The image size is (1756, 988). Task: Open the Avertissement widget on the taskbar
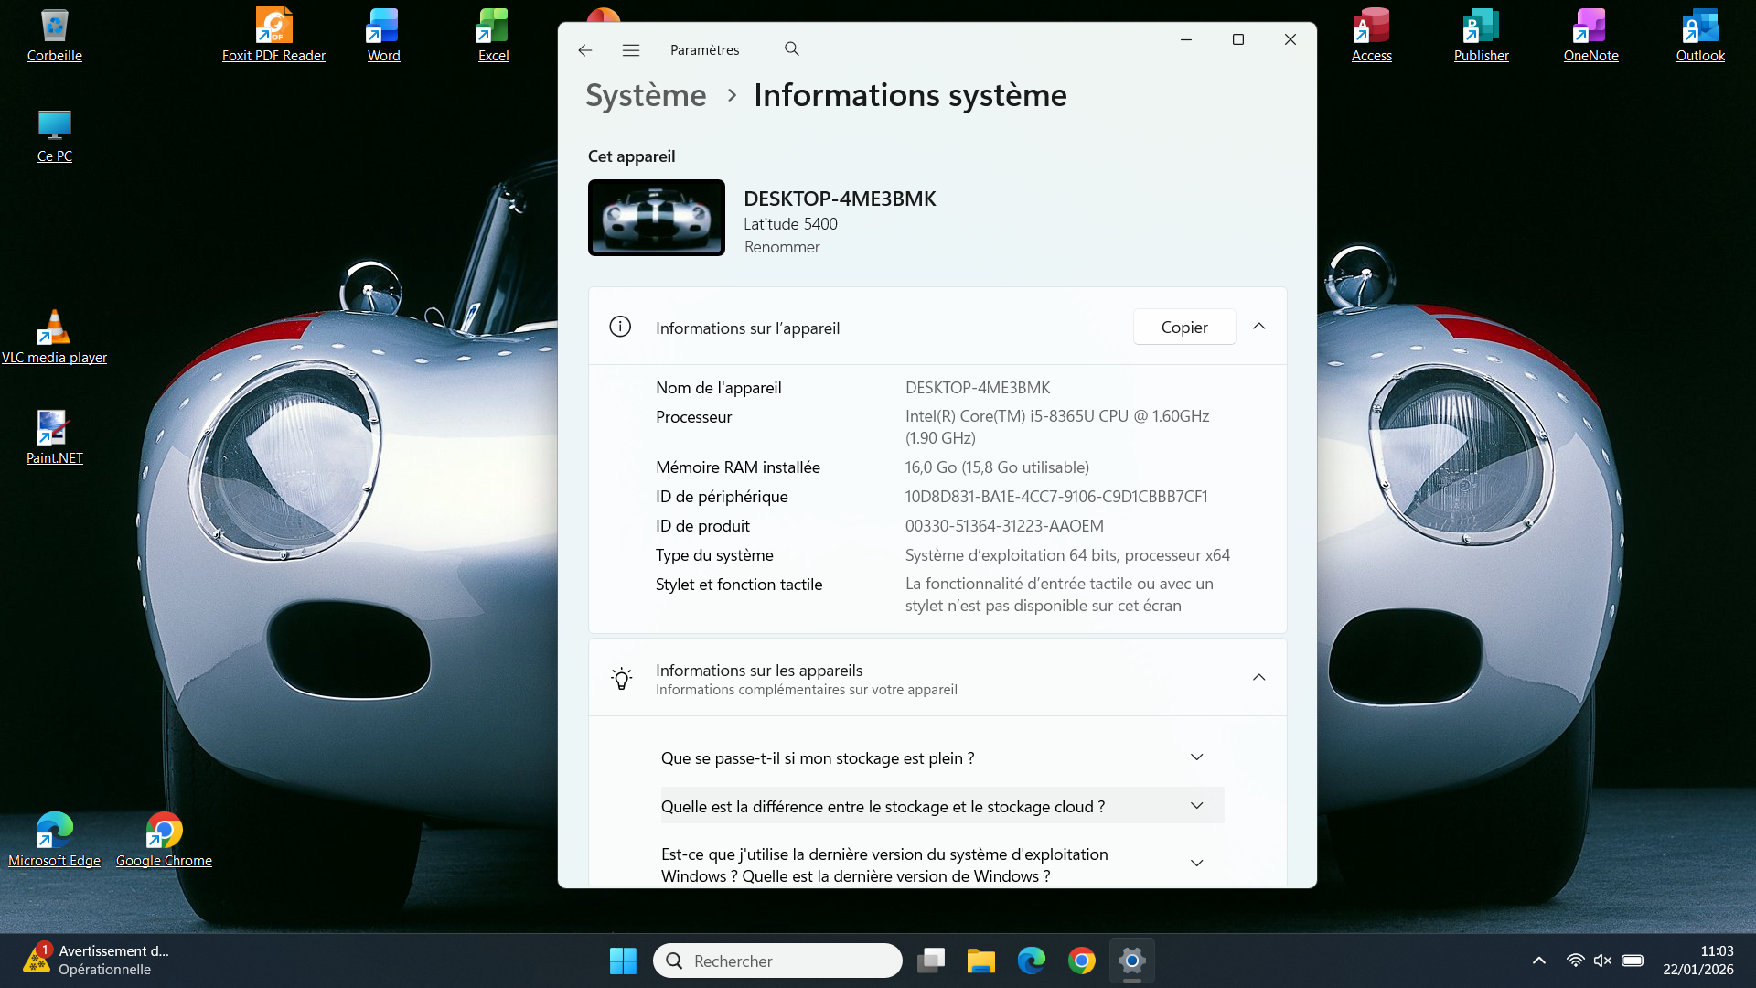tap(96, 961)
